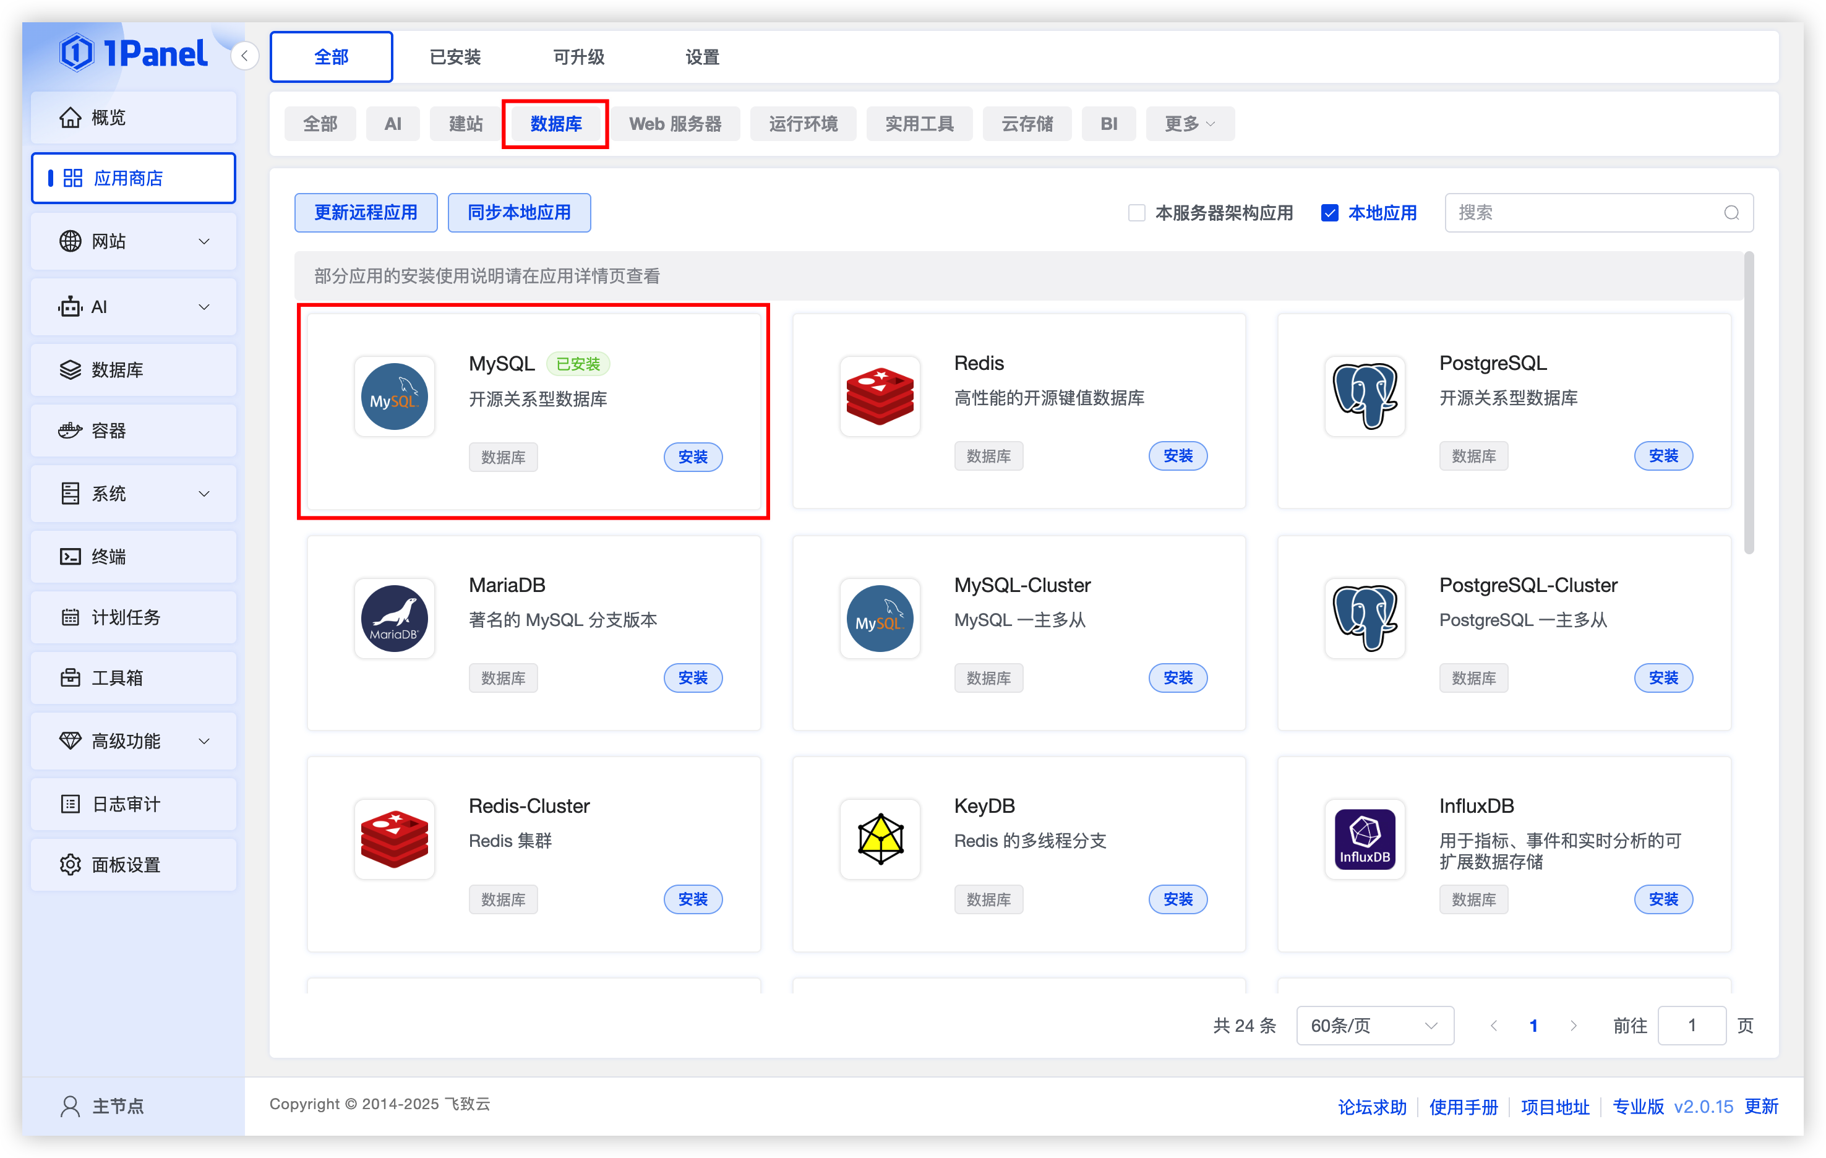Click the KeyDB app logo
Screen dimensions: 1826x1158
coord(880,839)
